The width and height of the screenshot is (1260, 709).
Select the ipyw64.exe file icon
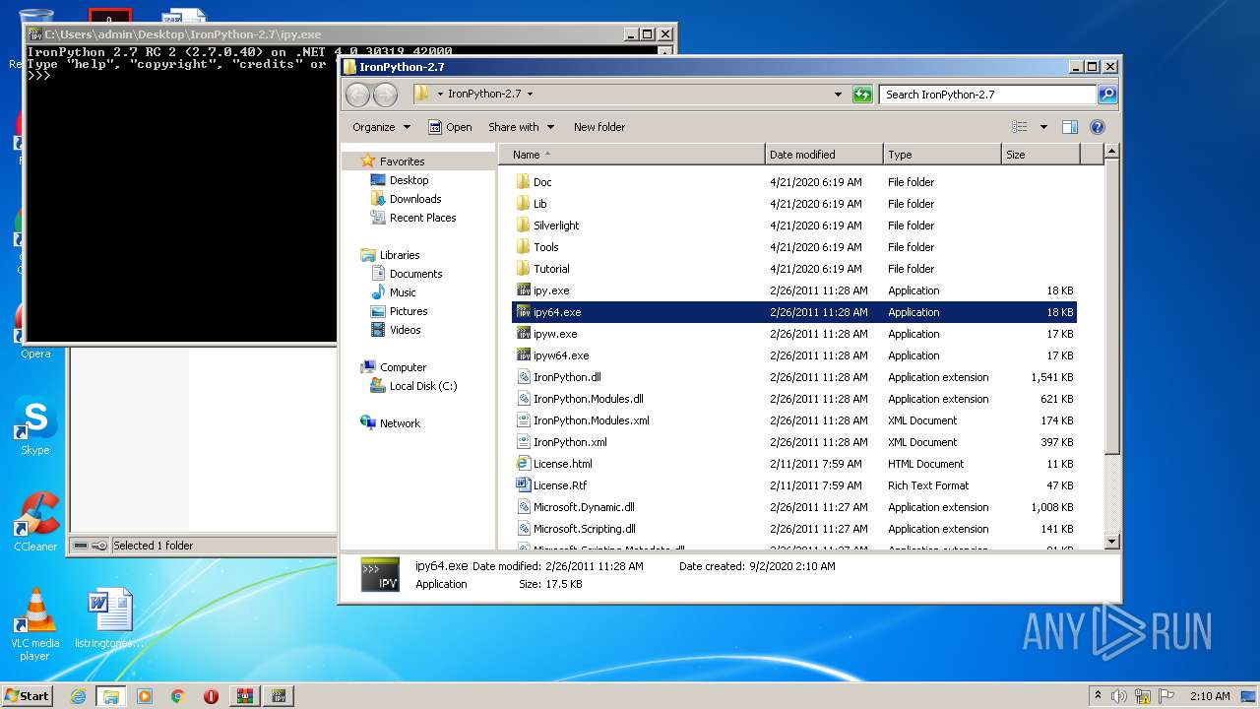[x=524, y=355]
